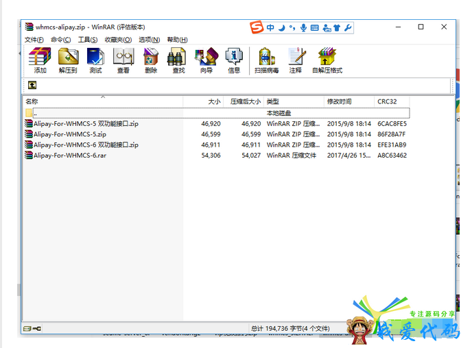
Task: Click the size value 46,599
Action: 211,134
